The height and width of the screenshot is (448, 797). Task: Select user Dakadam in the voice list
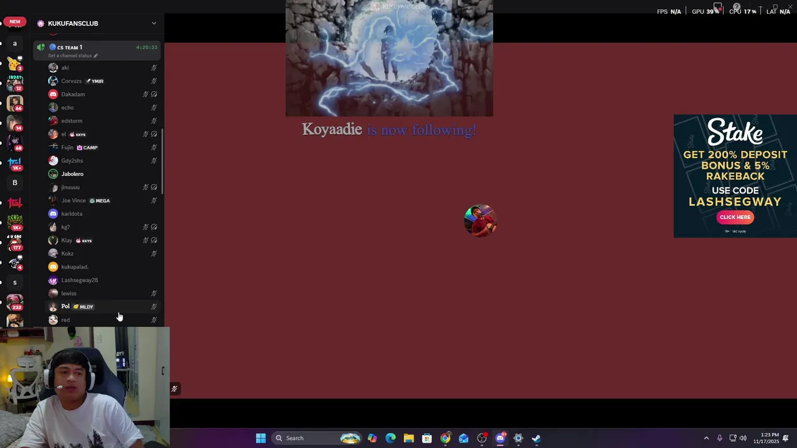[x=103, y=94]
